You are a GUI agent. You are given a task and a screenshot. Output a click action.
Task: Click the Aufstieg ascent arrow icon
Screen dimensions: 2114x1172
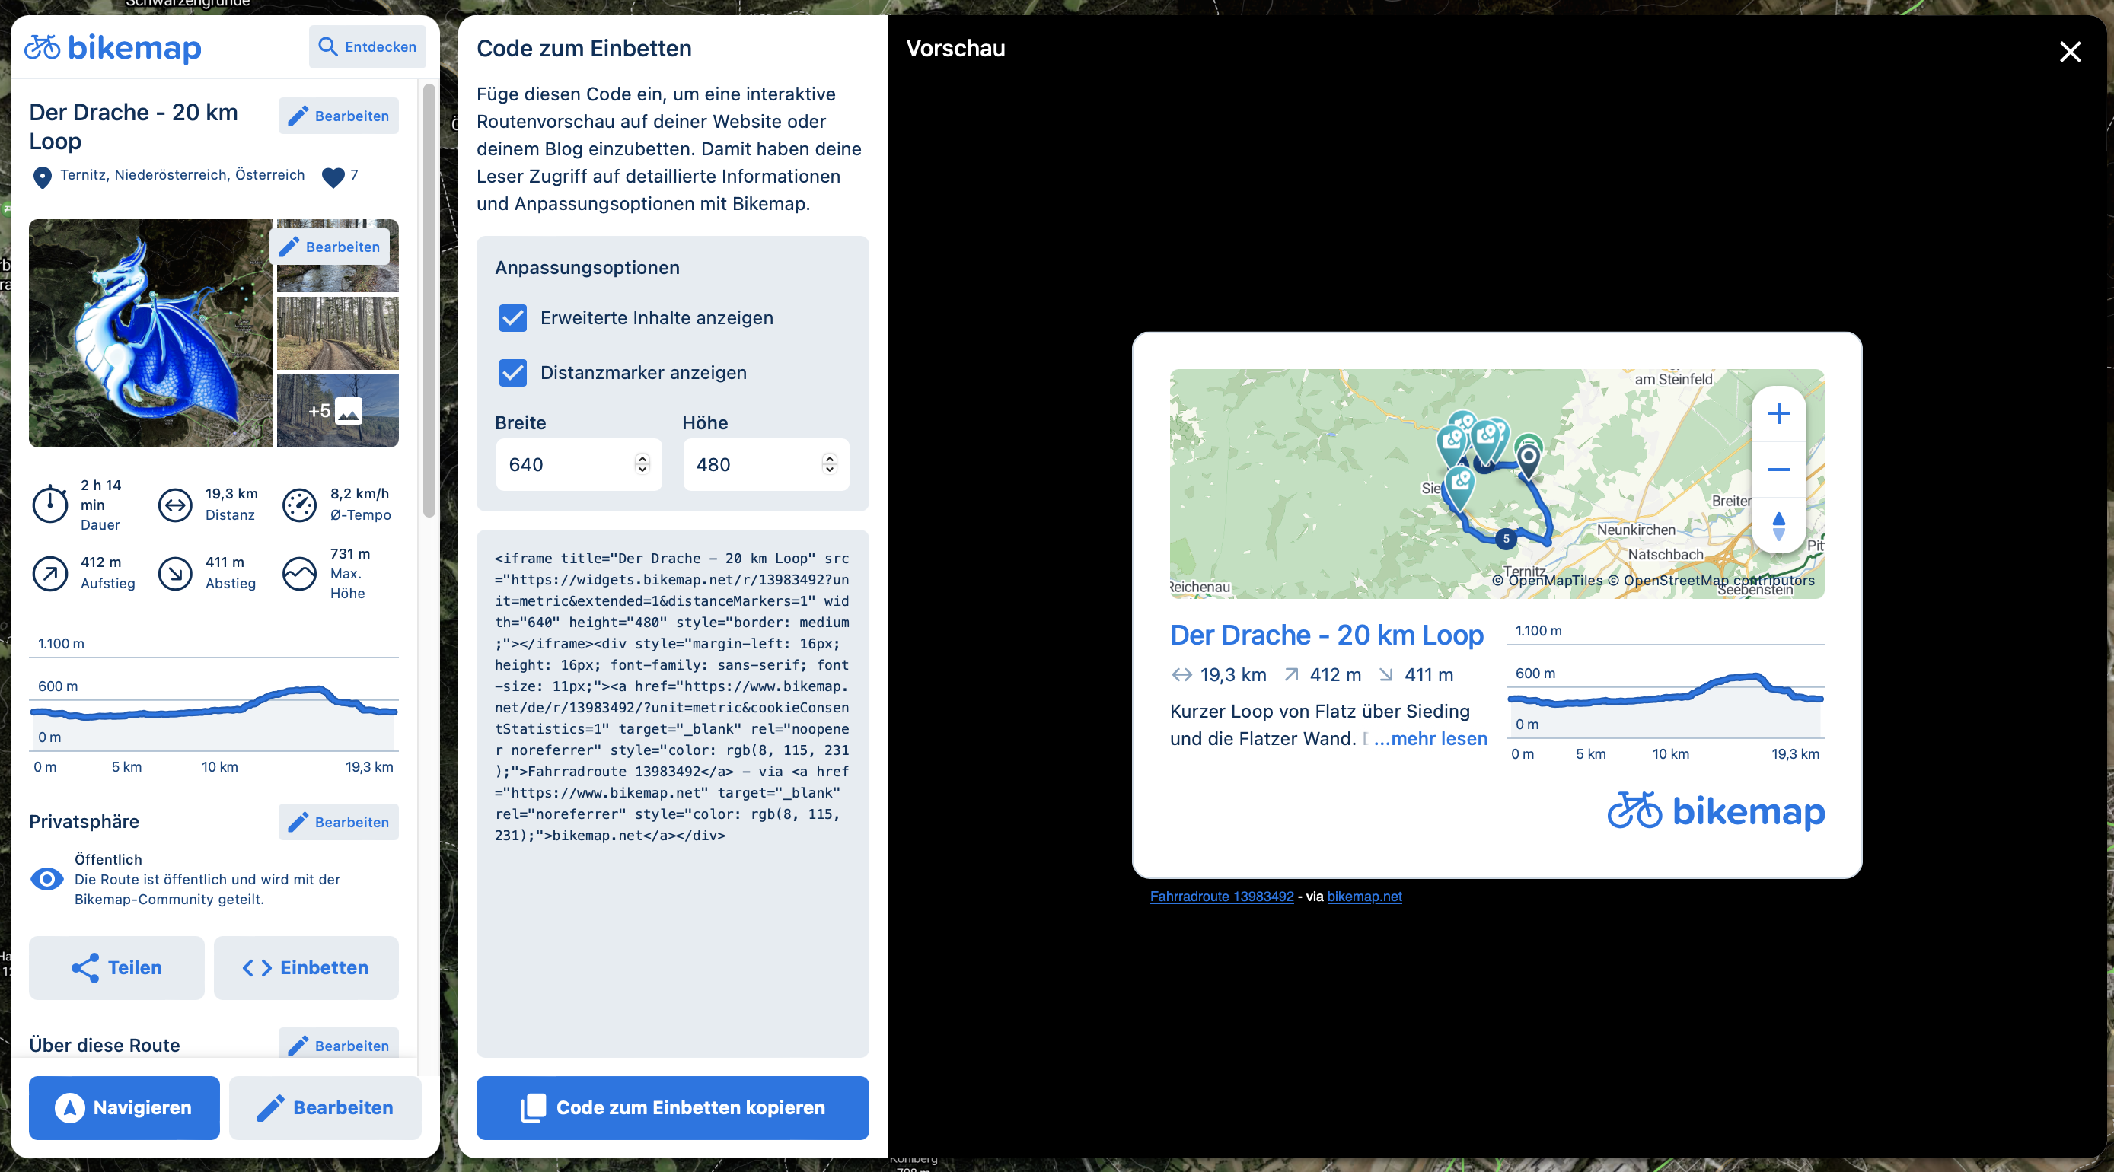pyautogui.click(x=50, y=573)
